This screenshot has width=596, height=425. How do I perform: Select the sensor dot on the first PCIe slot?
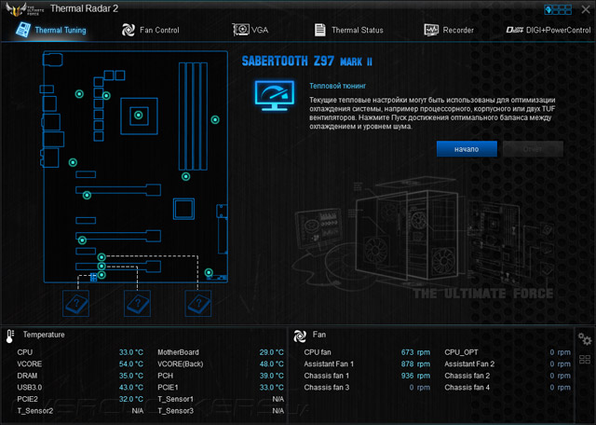(x=87, y=196)
